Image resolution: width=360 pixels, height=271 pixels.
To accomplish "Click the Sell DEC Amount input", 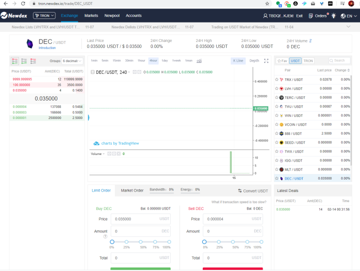I will tap(233, 231).
